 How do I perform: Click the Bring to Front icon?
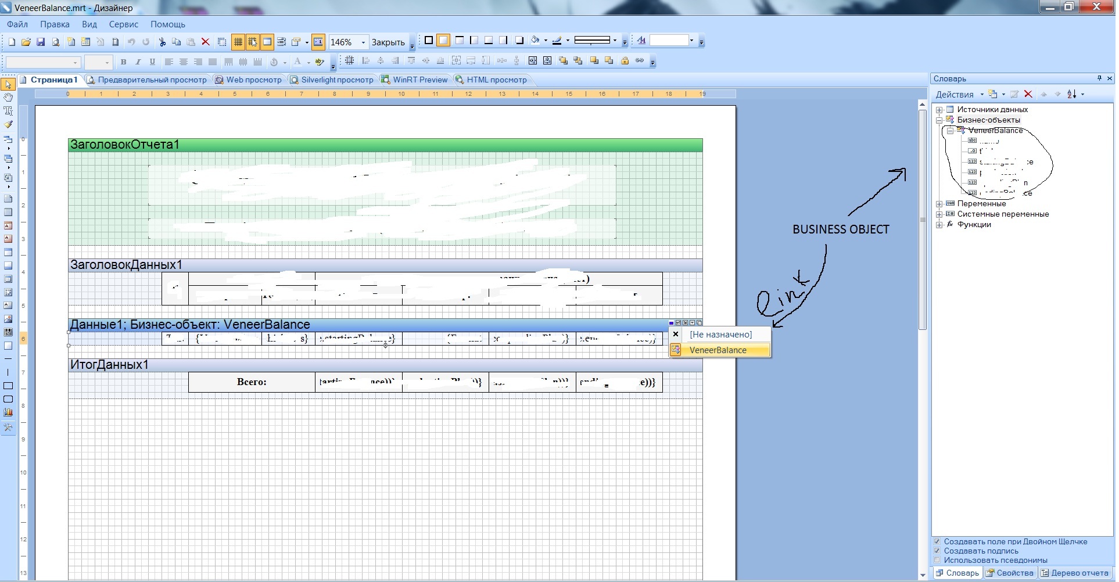pos(563,60)
